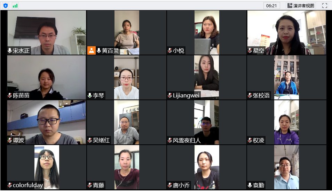
Task: Select Lijiangwei's video tile
Action: [206, 78]
